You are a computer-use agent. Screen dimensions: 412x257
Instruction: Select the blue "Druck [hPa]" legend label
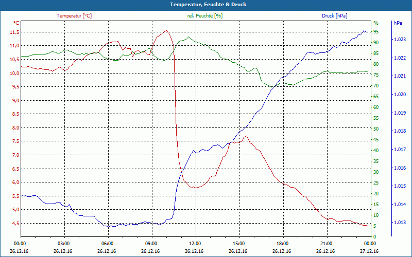(x=334, y=16)
